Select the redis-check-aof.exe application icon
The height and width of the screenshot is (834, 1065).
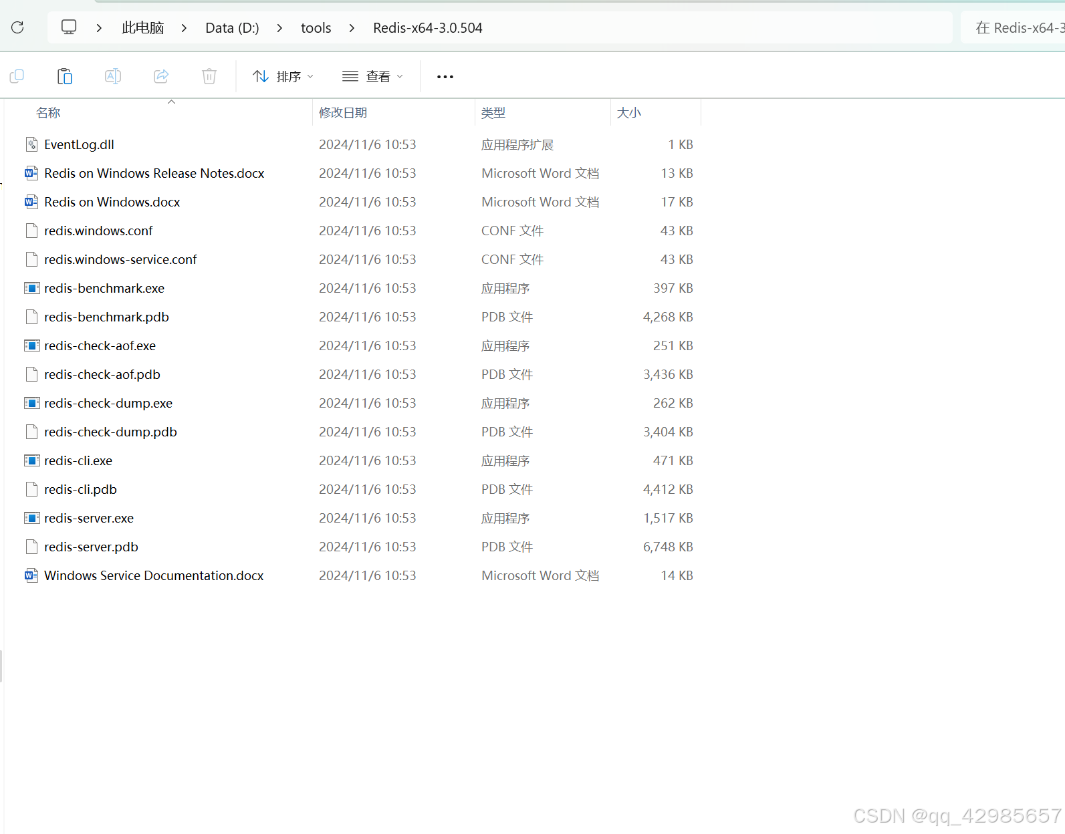click(x=31, y=345)
